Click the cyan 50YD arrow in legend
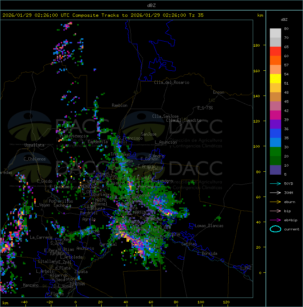The width and height of the screenshot is (303, 307). 275,183
